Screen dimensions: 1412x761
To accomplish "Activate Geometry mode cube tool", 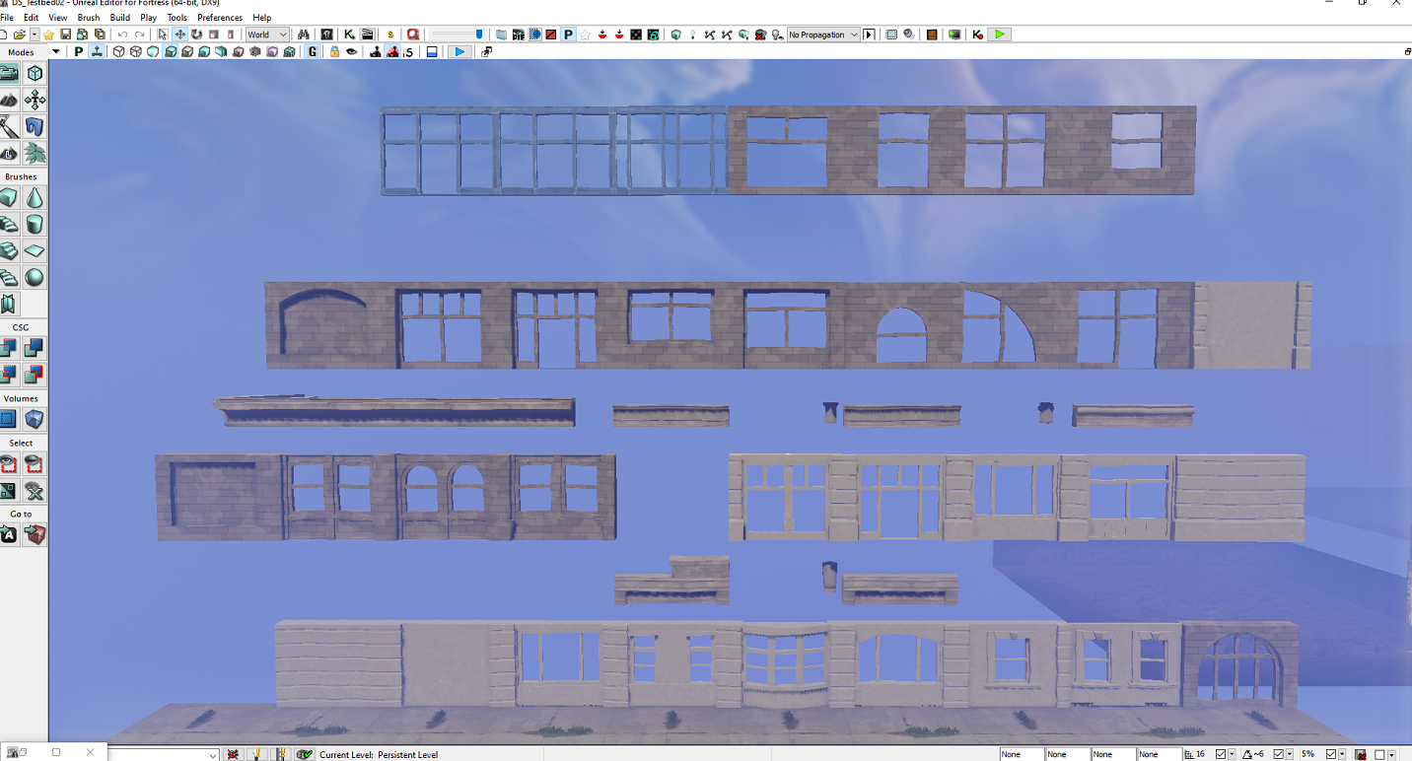I will [x=35, y=73].
